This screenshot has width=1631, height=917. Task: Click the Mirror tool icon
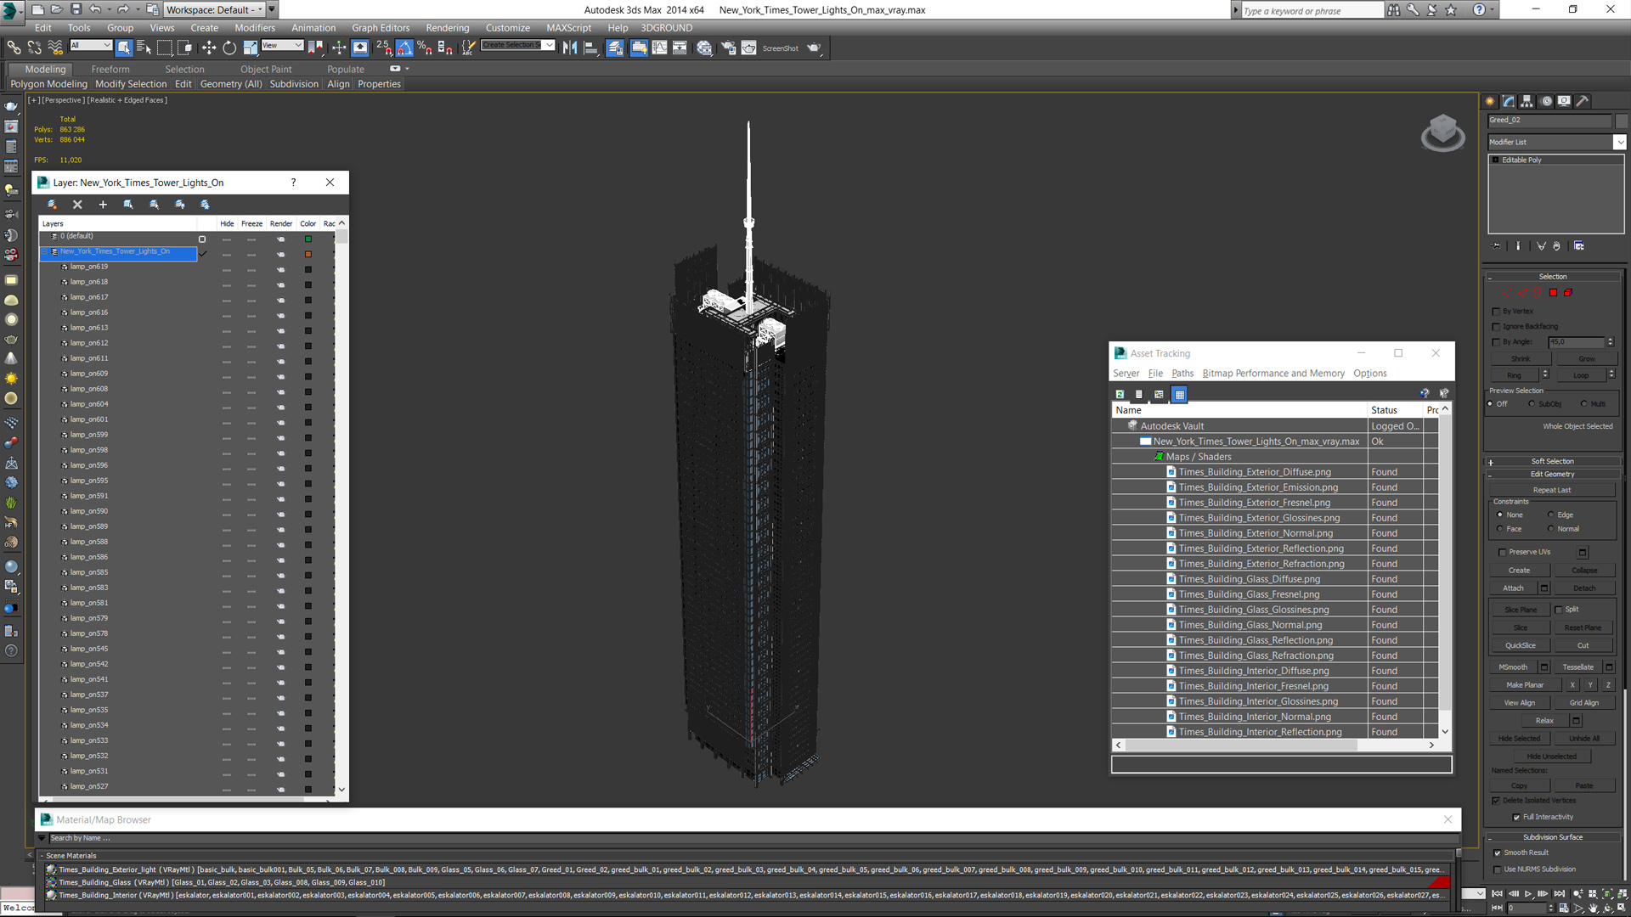click(x=570, y=48)
